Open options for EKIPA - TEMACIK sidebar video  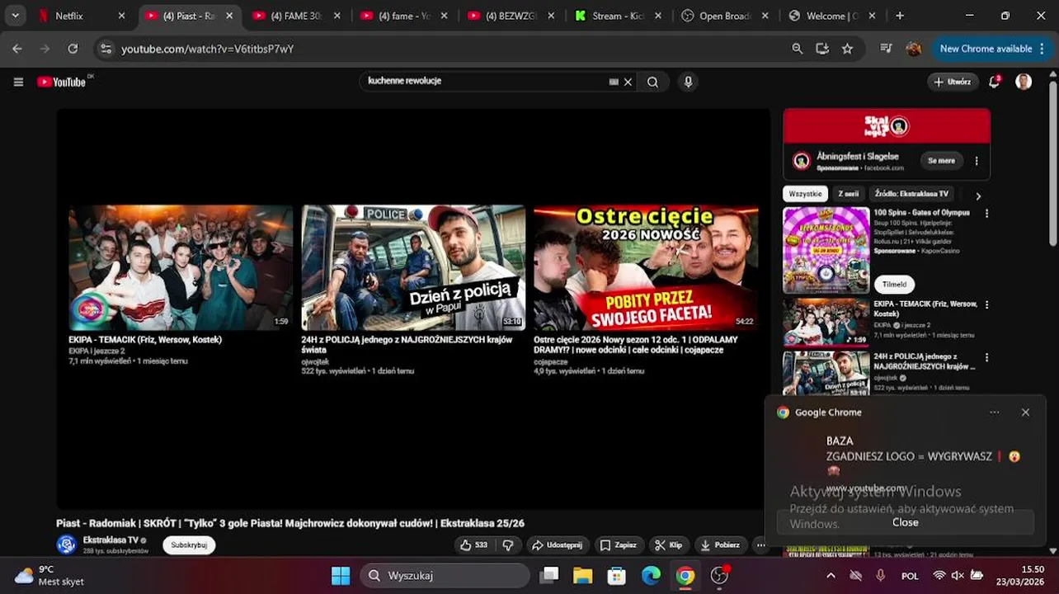point(986,305)
